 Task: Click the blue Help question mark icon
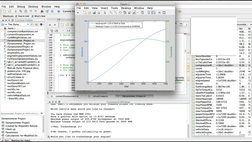59,11
